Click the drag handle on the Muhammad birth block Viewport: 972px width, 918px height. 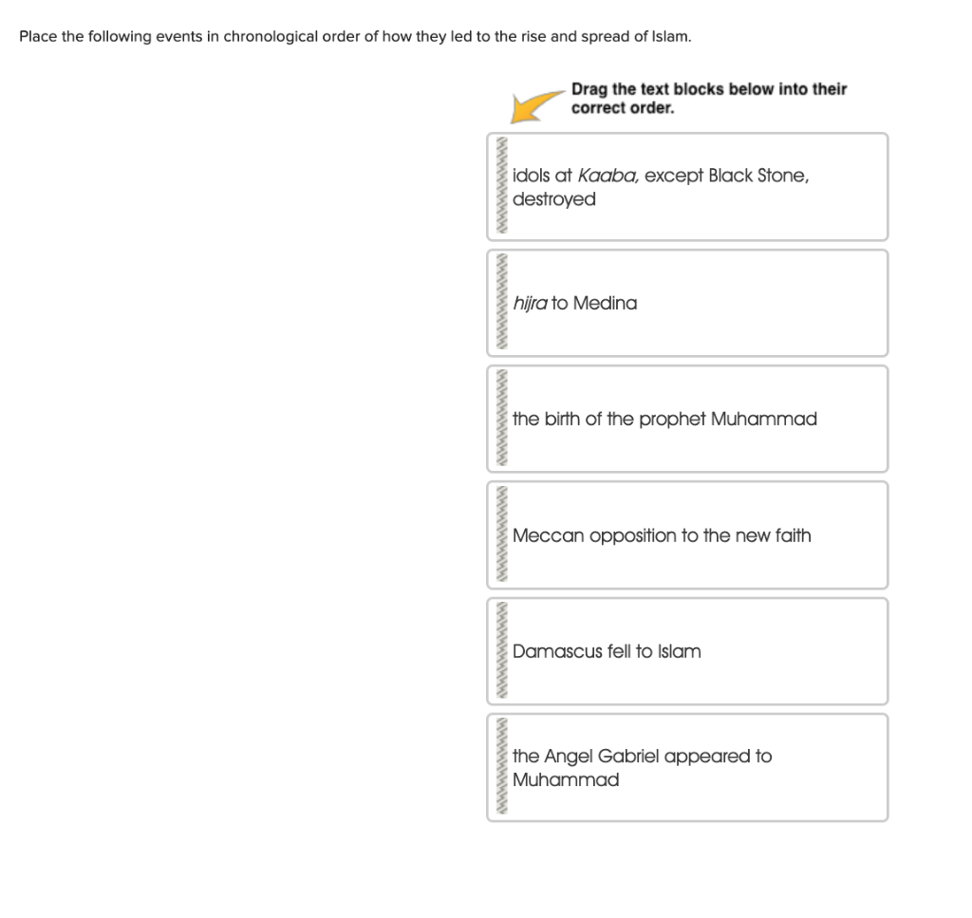(x=500, y=419)
